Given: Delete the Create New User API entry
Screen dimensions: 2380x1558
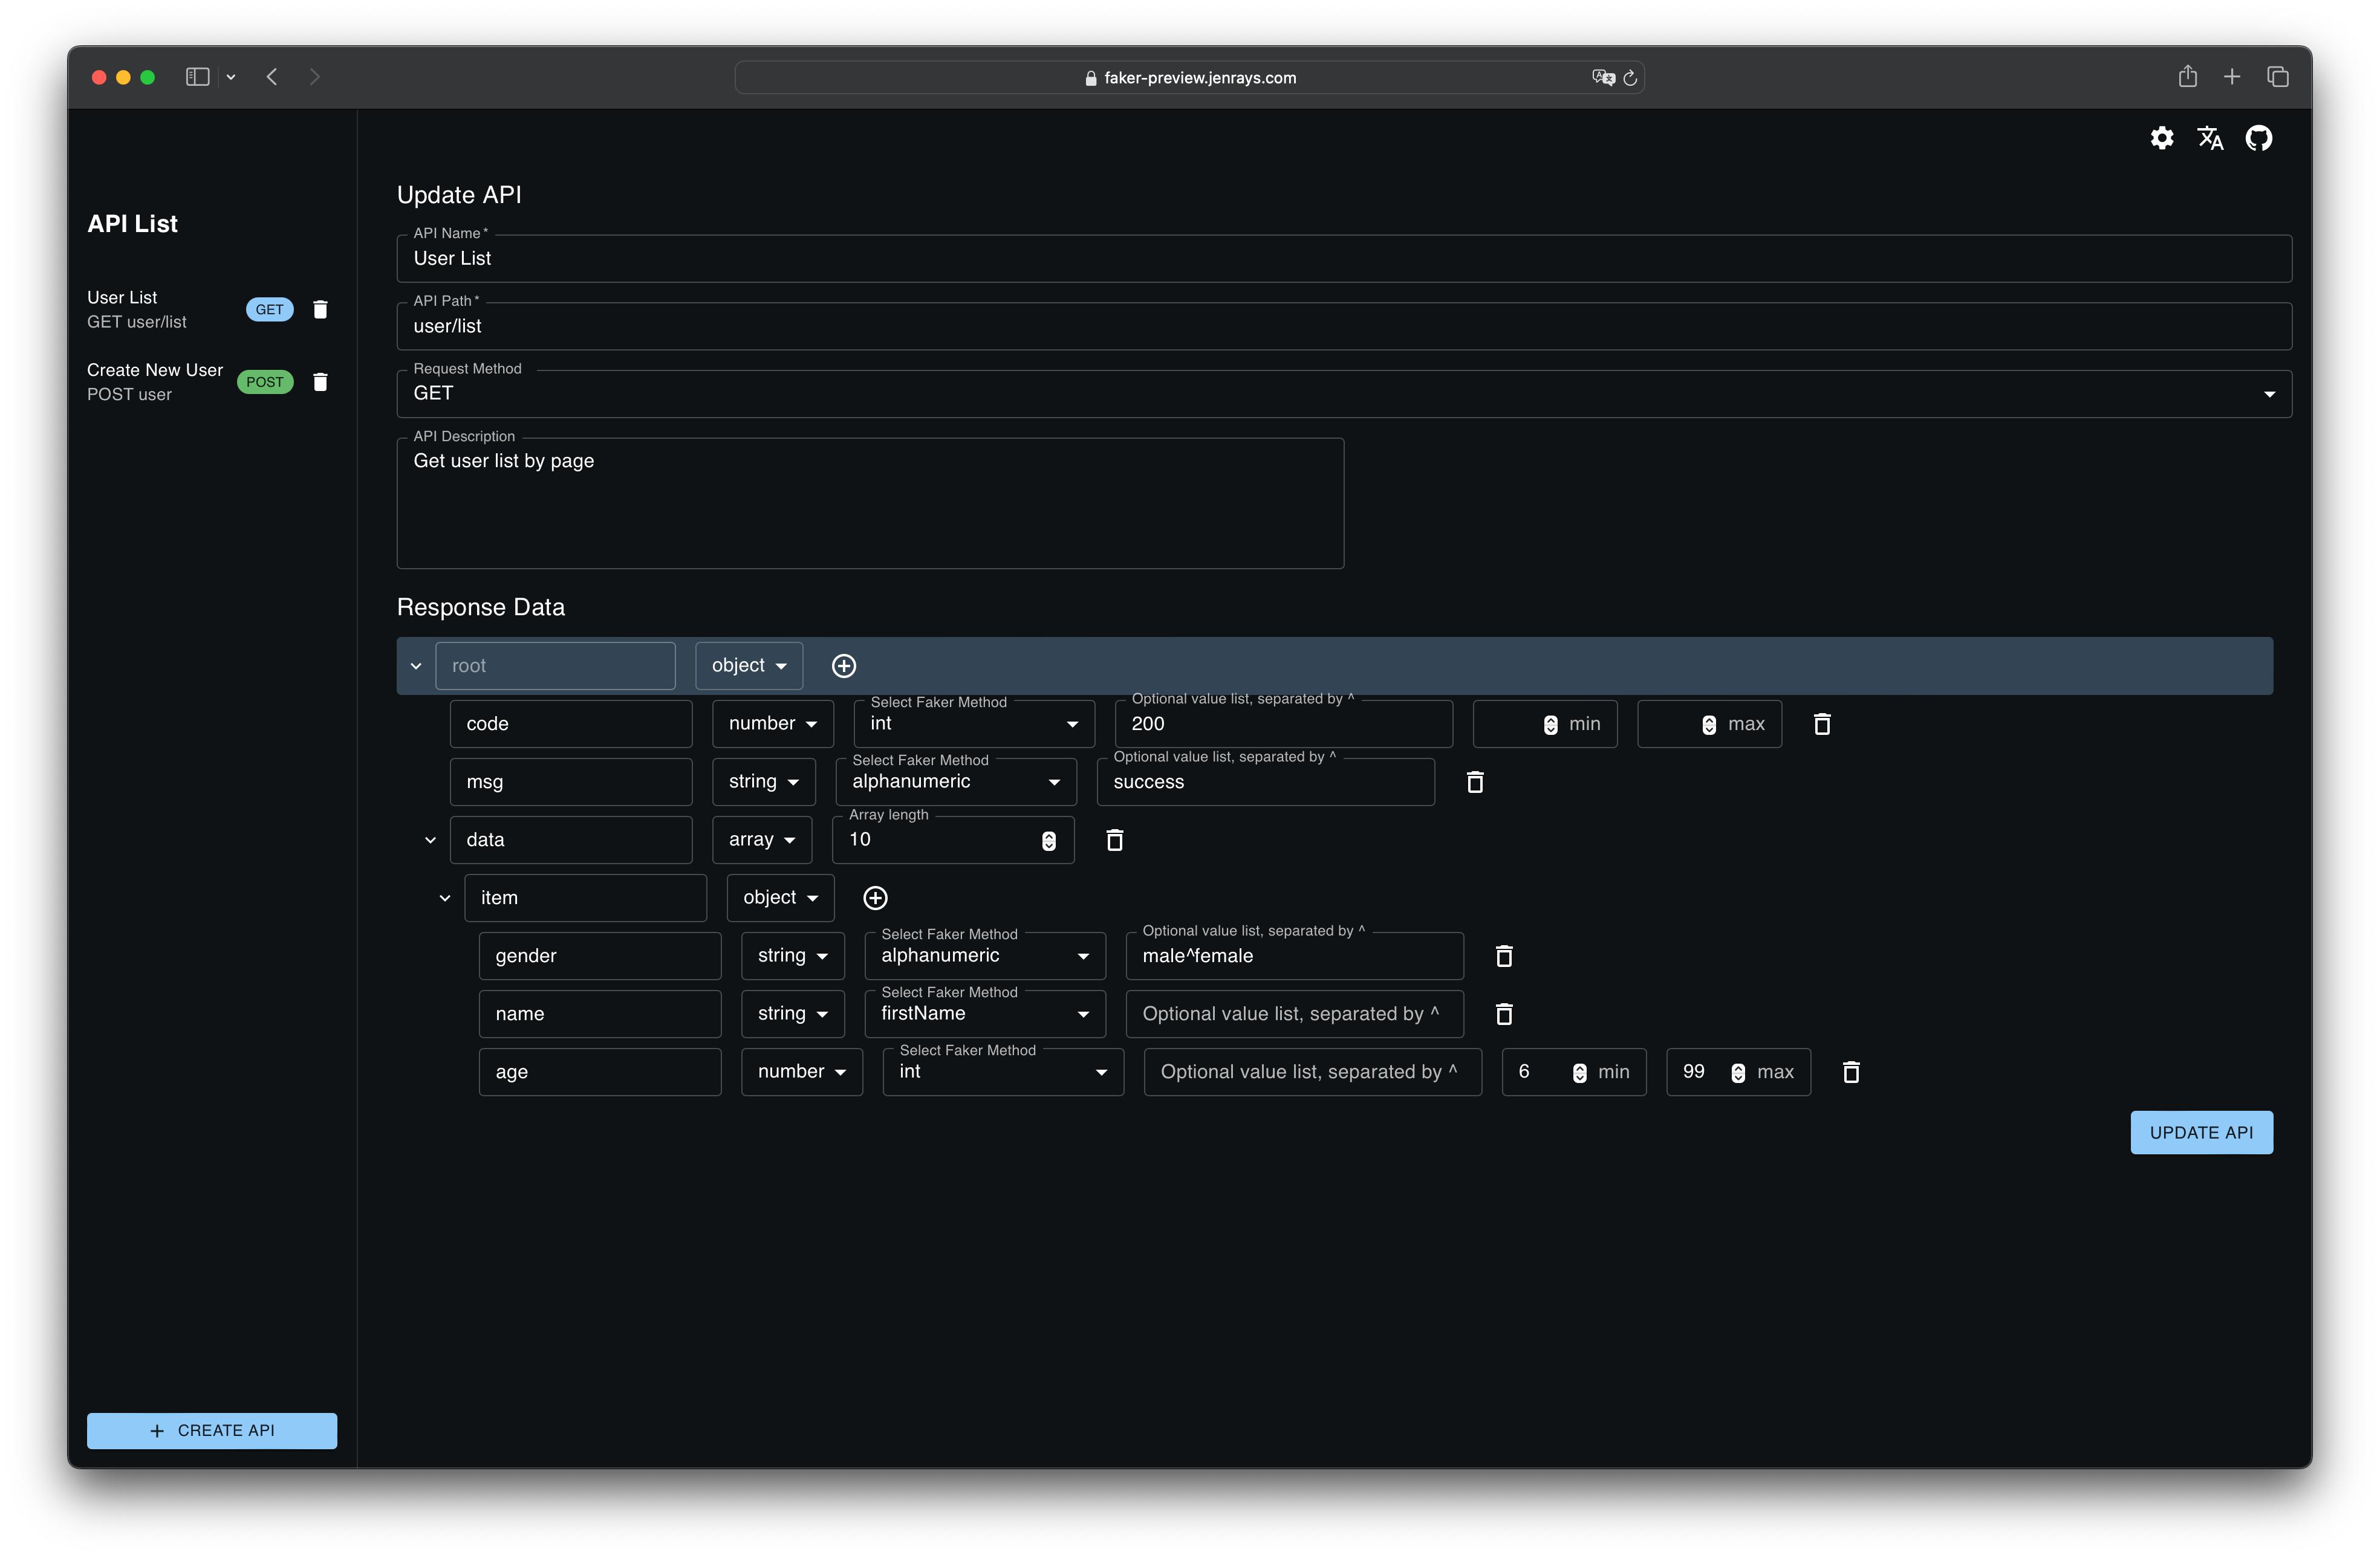Looking at the screenshot, I should click(320, 382).
